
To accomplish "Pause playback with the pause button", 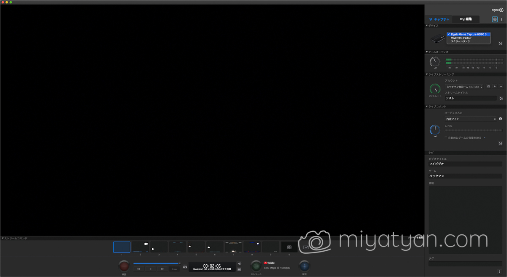I will [150, 269].
